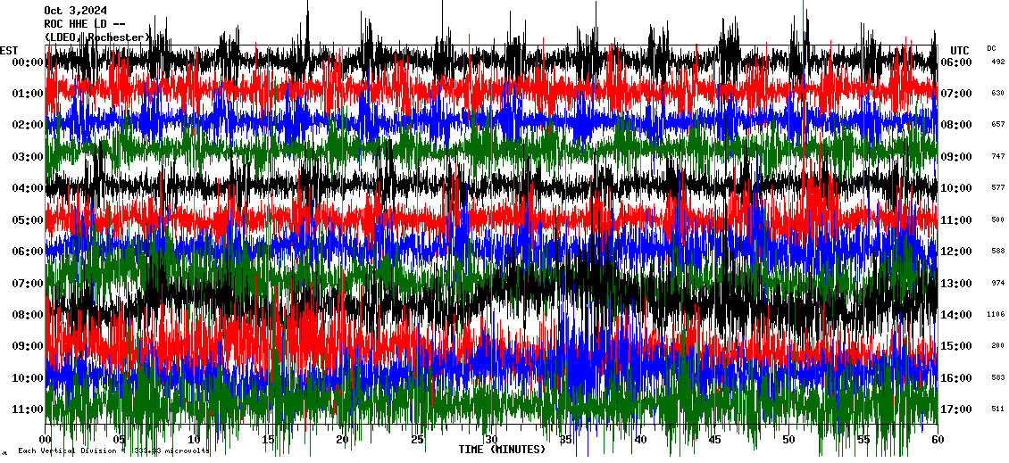Click minute axis tick label '20'

[342, 439]
